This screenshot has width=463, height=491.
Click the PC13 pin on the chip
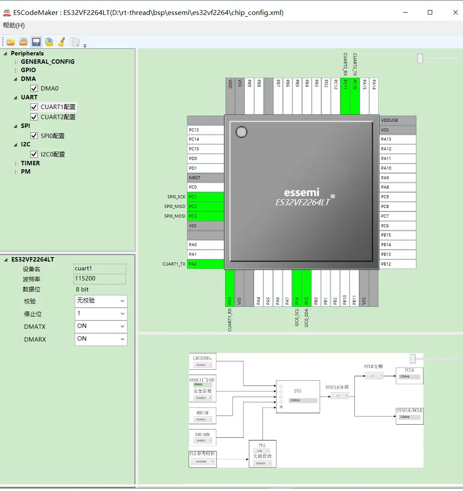(x=205, y=130)
